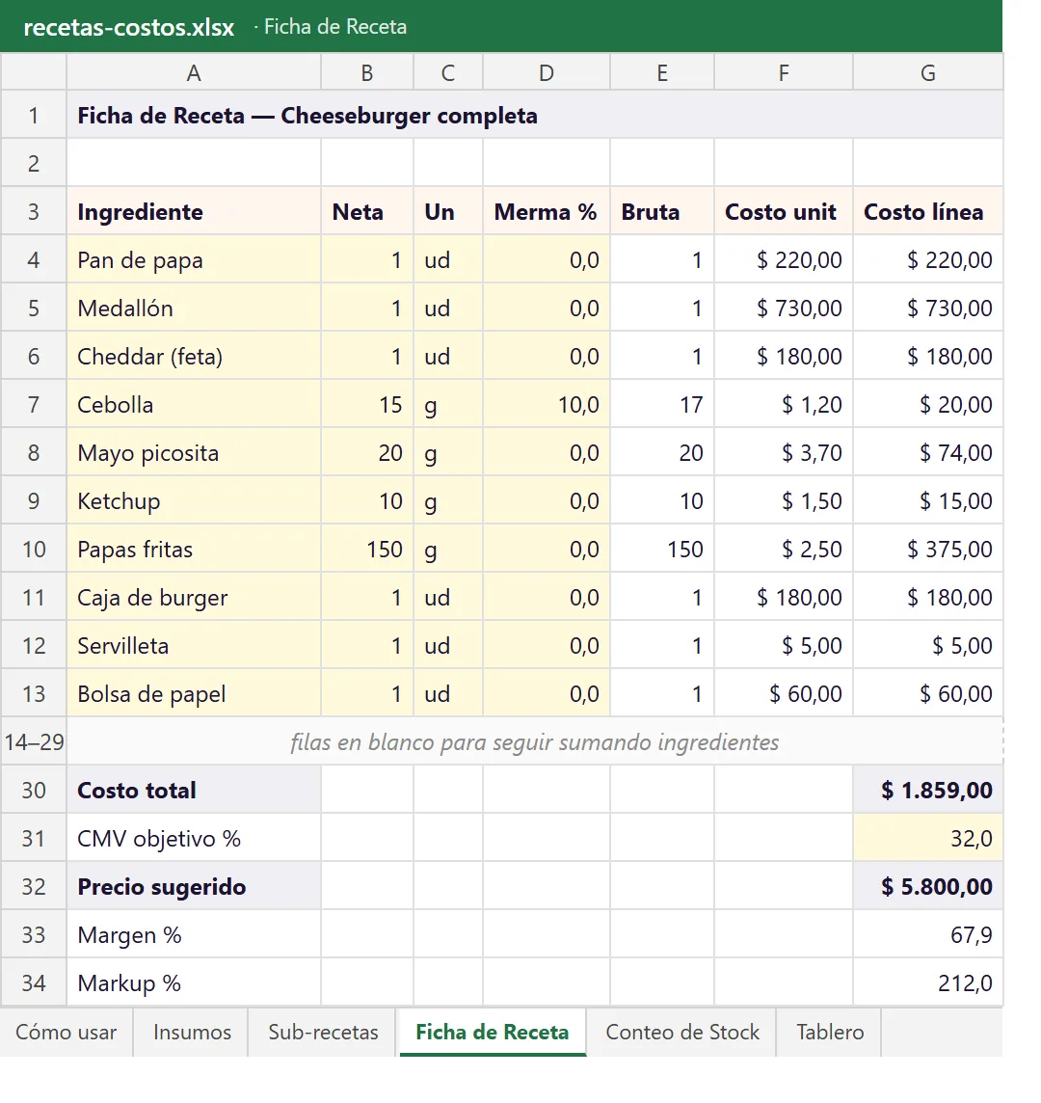Click CMV objetivo input value 32,0
Viewport: 1041px width, 1103px height.
tap(928, 838)
